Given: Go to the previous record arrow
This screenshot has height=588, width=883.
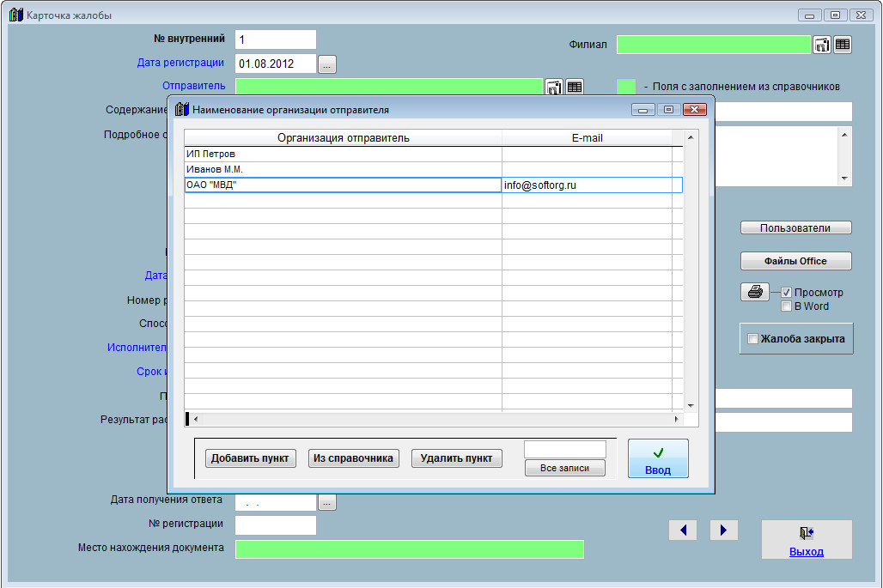Looking at the screenshot, I should 683,530.
